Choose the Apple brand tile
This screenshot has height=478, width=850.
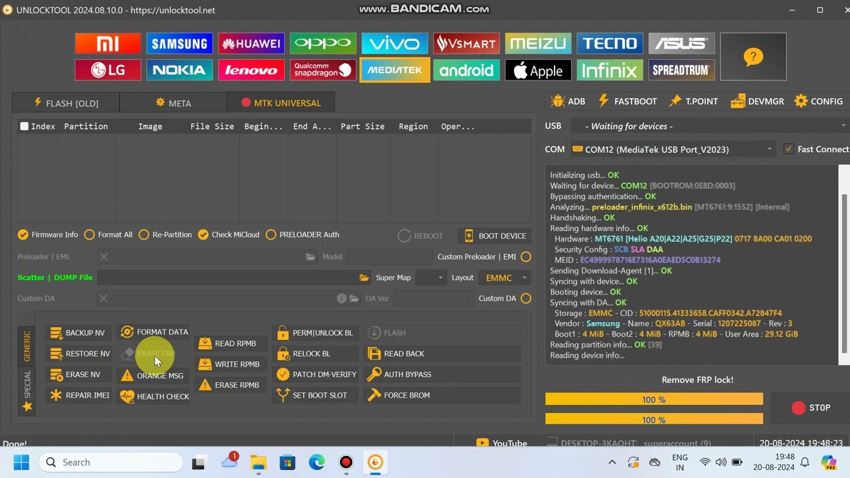538,70
